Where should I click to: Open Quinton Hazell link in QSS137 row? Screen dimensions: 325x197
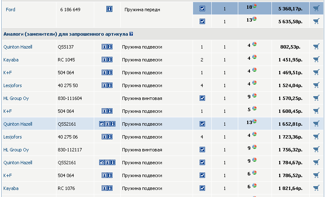pos(18,47)
